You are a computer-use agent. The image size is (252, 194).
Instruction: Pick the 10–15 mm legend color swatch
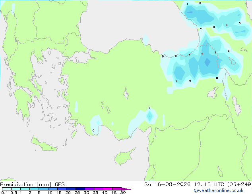point(52,189)
